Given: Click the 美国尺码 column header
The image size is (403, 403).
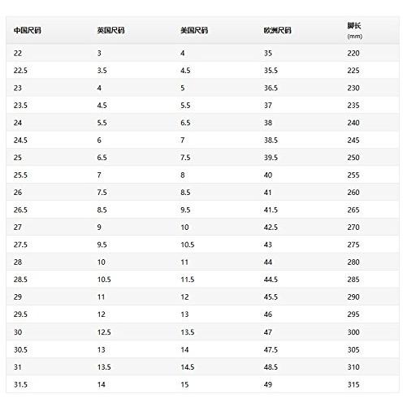Looking at the screenshot, I should 194,30.
